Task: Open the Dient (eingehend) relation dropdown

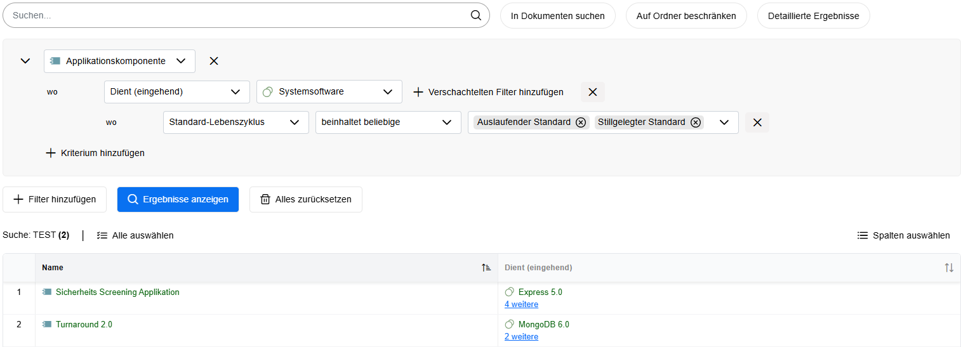Action: click(176, 91)
